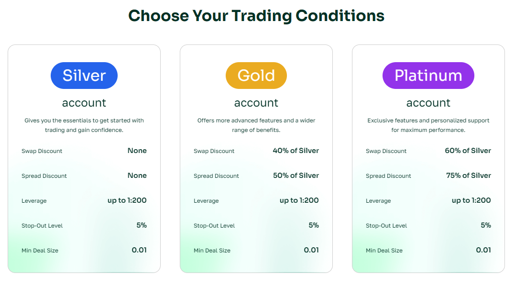Click the Gold card description text

pos(256,125)
